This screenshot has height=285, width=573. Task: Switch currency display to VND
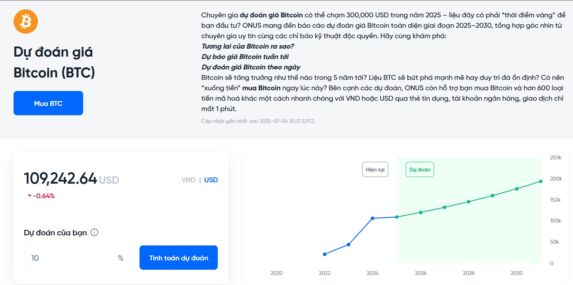click(189, 180)
